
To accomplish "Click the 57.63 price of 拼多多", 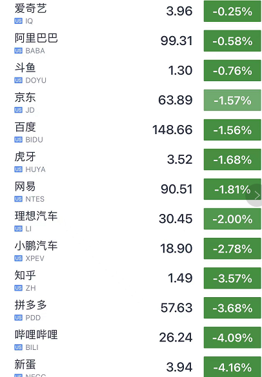I will point(177,308).
